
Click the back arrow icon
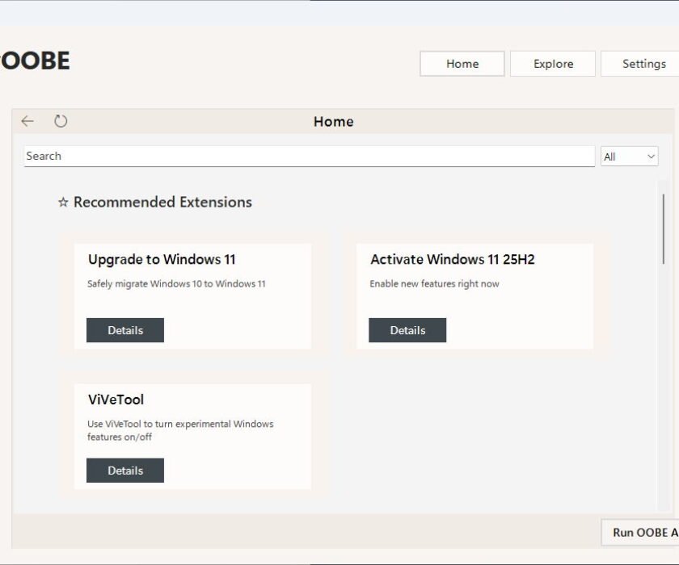[27, 121]
